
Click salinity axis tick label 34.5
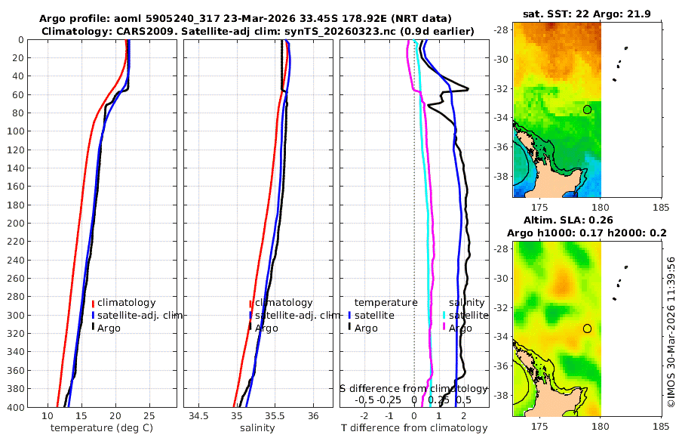point(198,416)
